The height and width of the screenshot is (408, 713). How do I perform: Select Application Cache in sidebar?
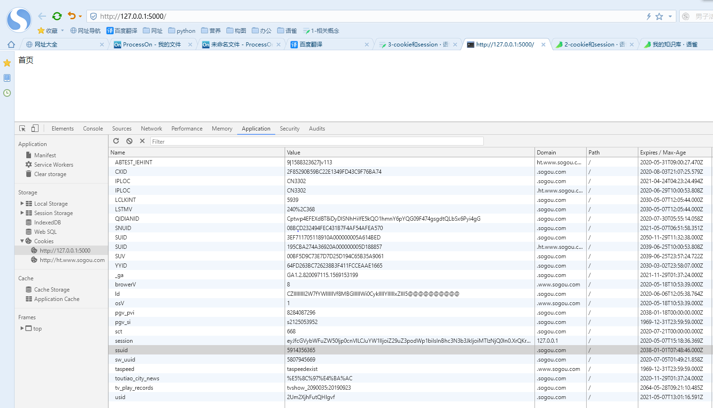tap(57, 299)
